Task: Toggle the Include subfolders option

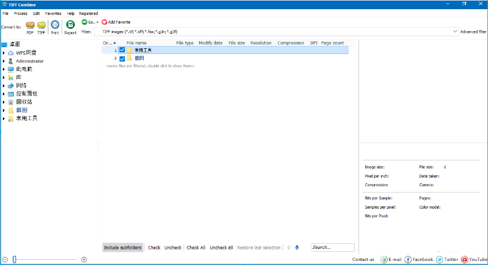Action: tap(123, 248)
